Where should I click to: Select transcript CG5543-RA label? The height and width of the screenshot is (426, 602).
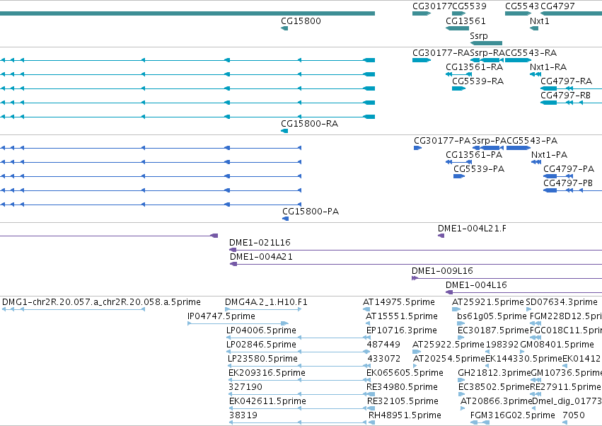click(531, 53)
